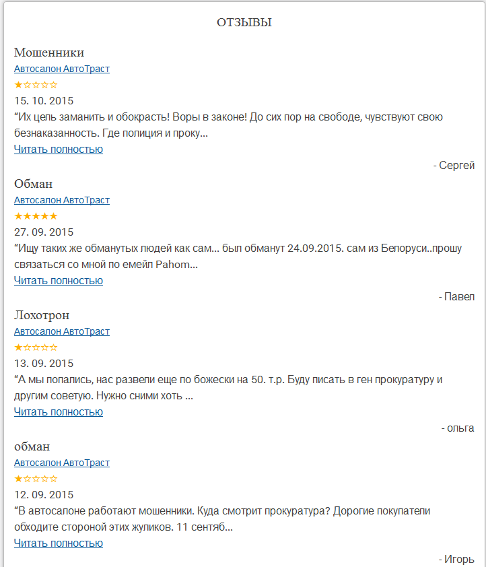Open the Автосалон АвтоТраст link under Лохотрон

[62, 331]
